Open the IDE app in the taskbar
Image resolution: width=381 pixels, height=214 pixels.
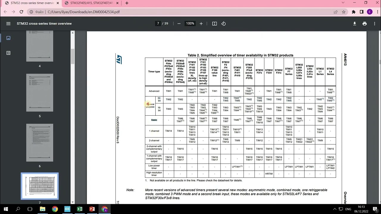[x=67, y=209]
